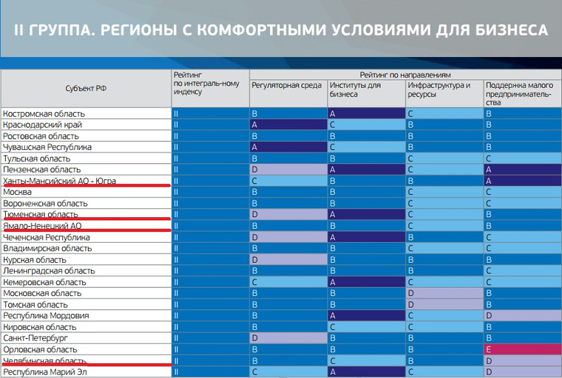Click Ростовская область's B in Инфраструктура и ресурсы

point(444,136)
